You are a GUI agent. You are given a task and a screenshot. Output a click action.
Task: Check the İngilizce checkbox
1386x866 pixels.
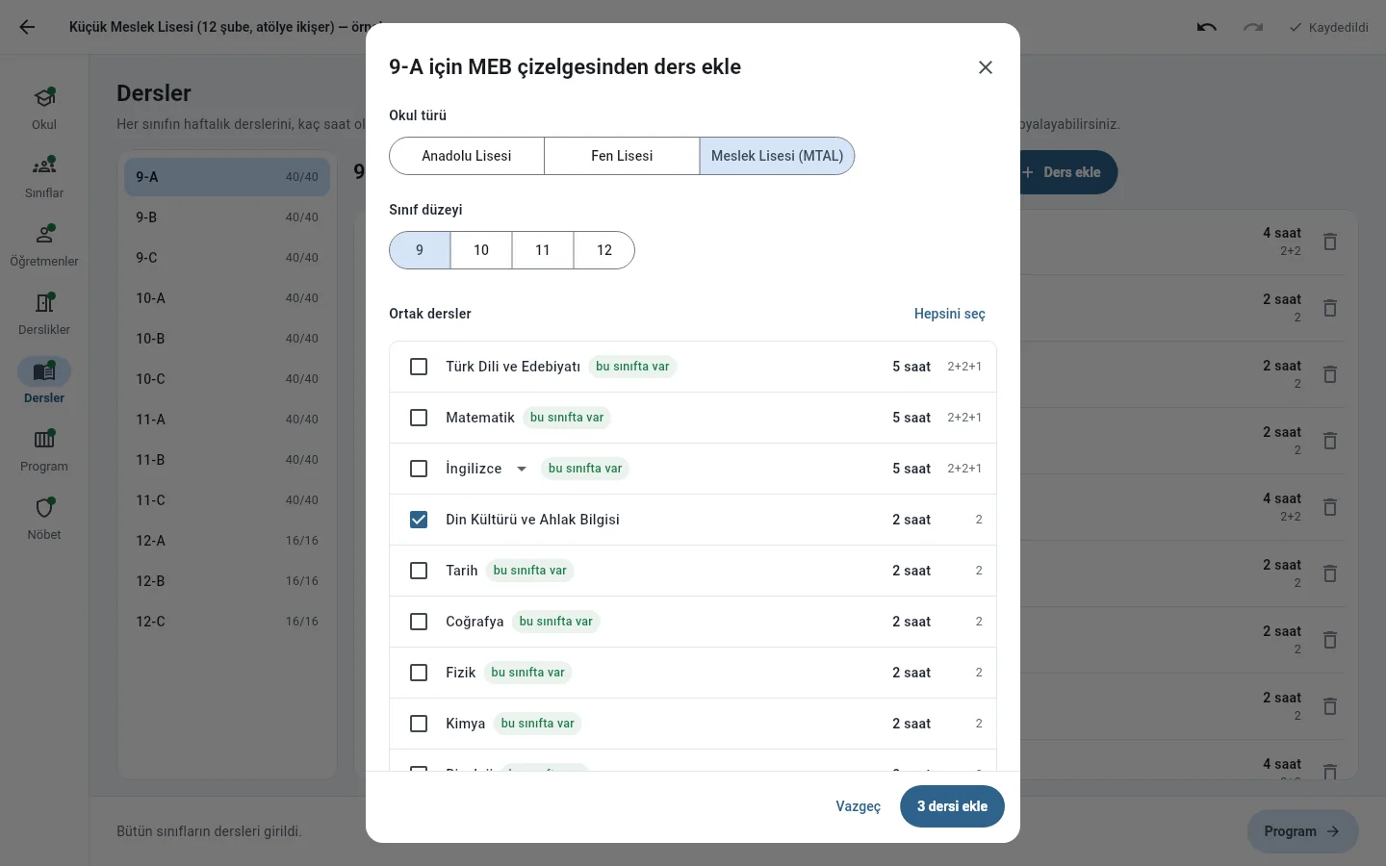click(419, 469)
